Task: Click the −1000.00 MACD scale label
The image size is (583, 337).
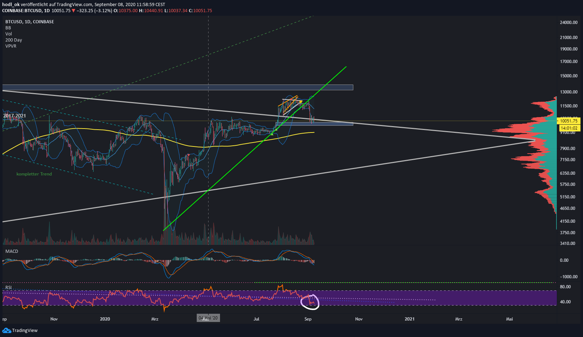Action: (569, 277)
